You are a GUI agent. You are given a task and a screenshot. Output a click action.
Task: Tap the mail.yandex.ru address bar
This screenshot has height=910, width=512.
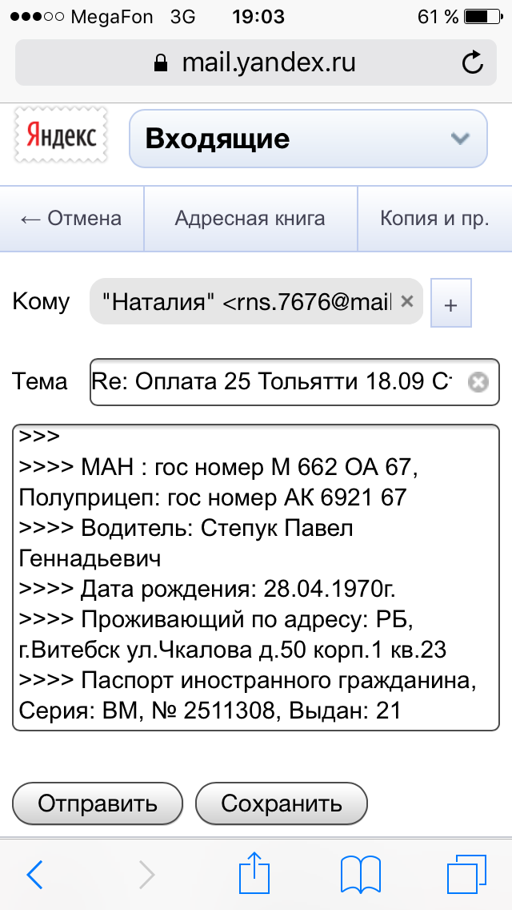[256, 62]
